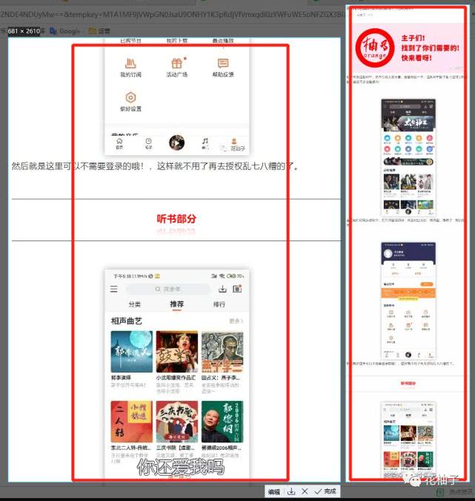The height and width of the screenshot is (501, 475).
Task: Confirm the capture with 完成
Action: pos(326,491)
